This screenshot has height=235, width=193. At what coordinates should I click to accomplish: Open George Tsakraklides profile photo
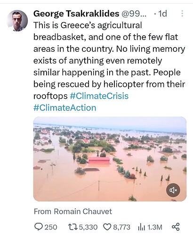pyautogui.click(x=17, y=21)
